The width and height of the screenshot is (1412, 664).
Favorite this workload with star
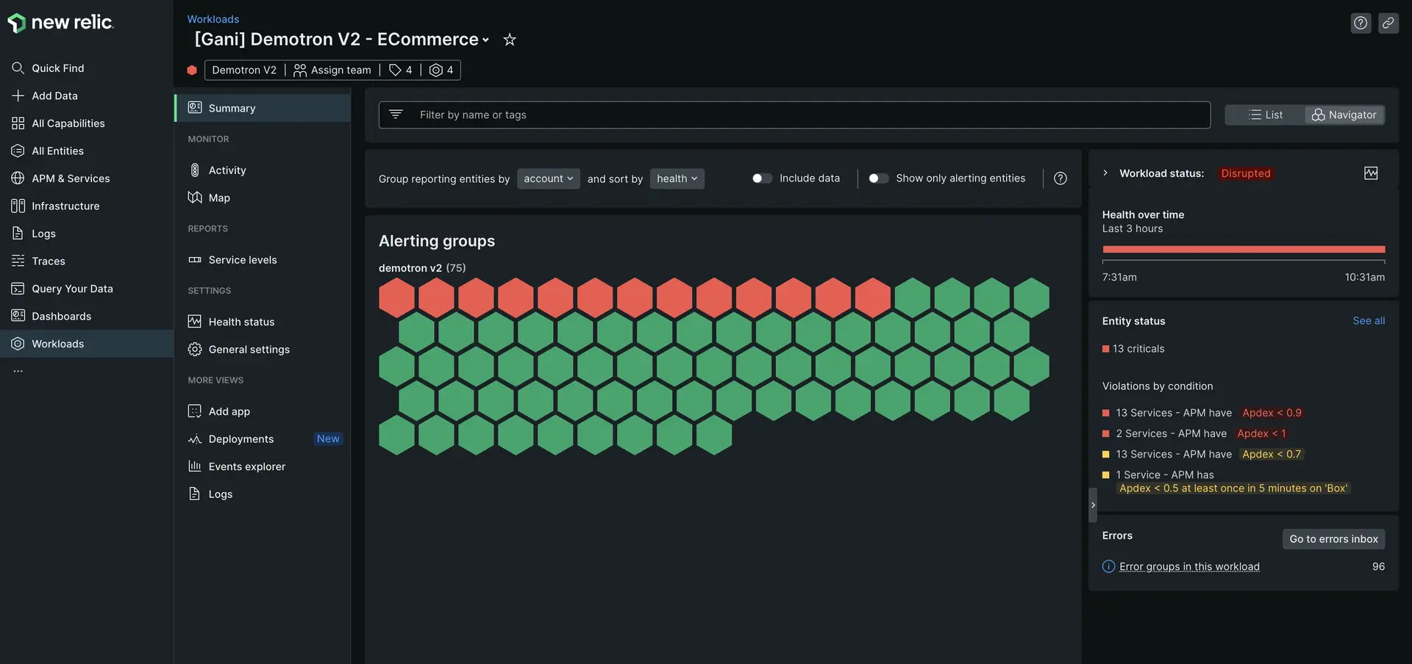click(x=510, y=40)
